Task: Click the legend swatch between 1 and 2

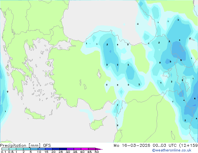Action: point(20,149)
